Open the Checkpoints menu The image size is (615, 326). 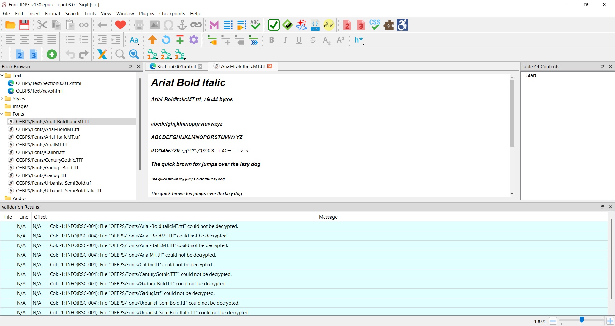point(172,14)
